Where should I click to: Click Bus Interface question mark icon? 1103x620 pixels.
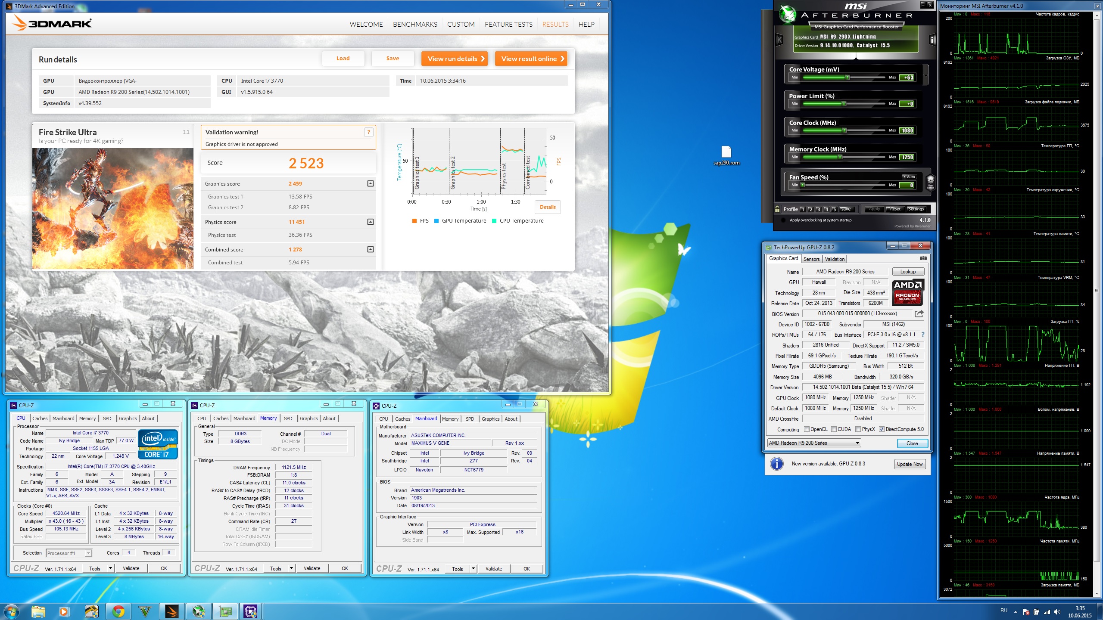coord(922,335)
